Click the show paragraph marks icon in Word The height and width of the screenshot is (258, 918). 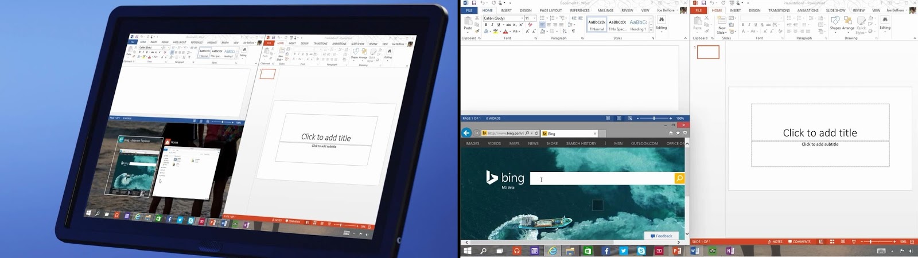point(573,32)
